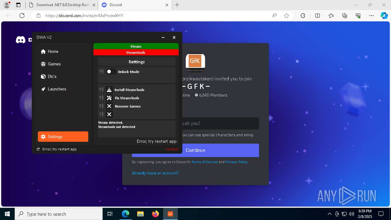Close the SWA V2 window

pyautogui.click(x=174, y=37)
